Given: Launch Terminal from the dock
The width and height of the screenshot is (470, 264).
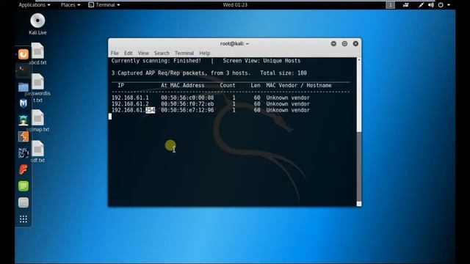Looking at the screenshot, I should [23, 70].
